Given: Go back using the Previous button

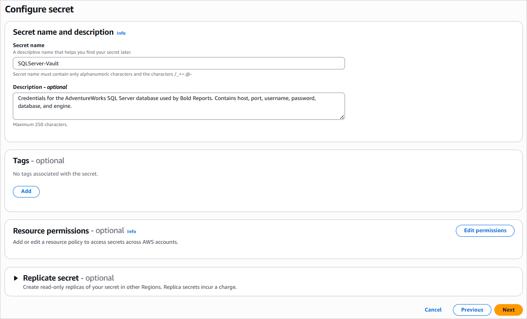Looking at the screenshot, I should (472, 309).
